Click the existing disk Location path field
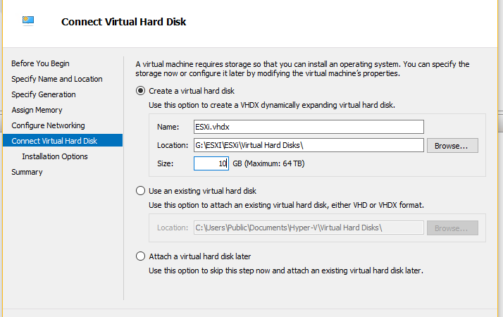 (x=308, y=228)
